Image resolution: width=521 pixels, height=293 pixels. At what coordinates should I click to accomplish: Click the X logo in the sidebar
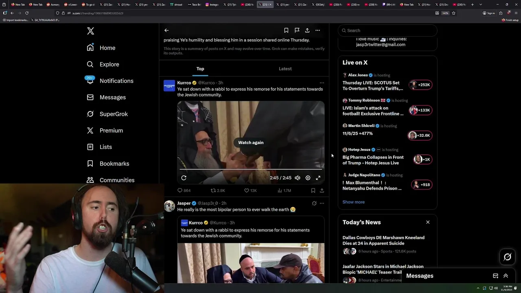click(90, 31)
